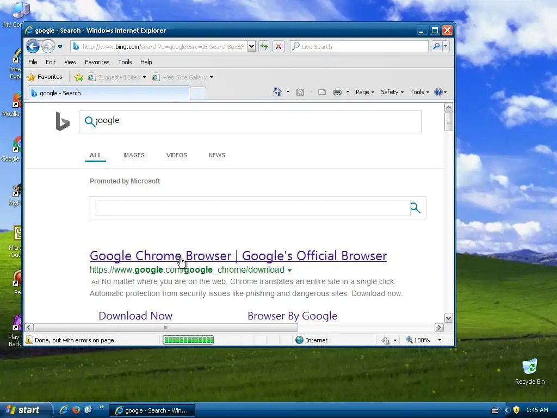Click the Refresh button beside address bar
The image size is (557, 418).
[x=264, y=47]
